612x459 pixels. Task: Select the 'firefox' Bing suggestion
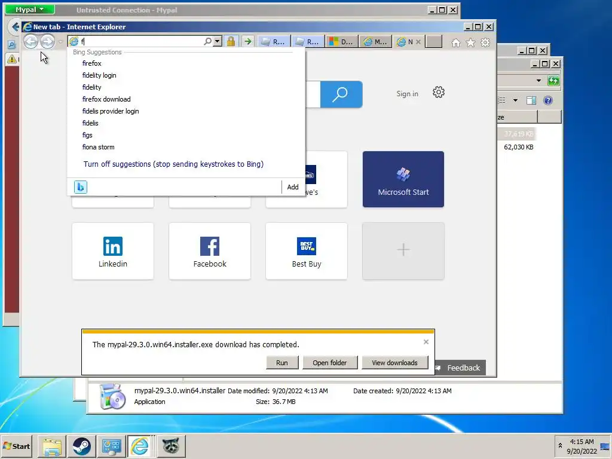pos(91,63)
